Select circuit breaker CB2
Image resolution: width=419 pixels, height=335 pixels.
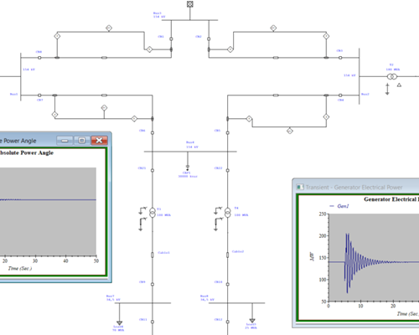209,39
